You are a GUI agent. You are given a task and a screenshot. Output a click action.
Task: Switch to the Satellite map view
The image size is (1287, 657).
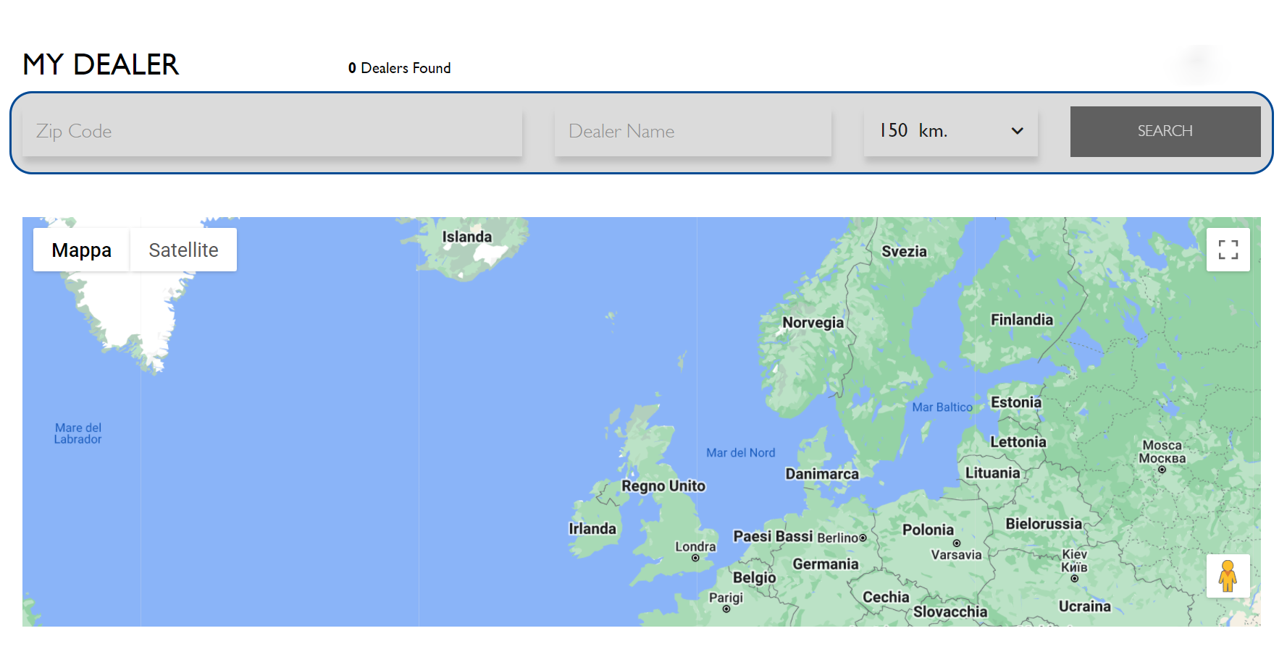tap(183, 250)
